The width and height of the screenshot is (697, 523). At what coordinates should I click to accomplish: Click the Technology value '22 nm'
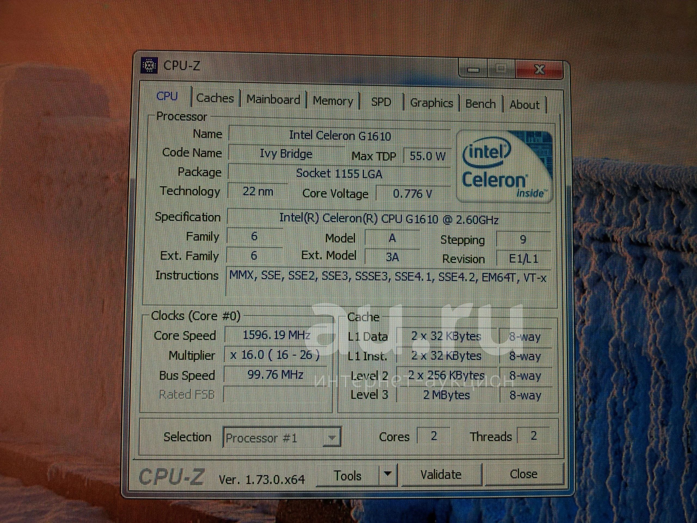[258, 192]
